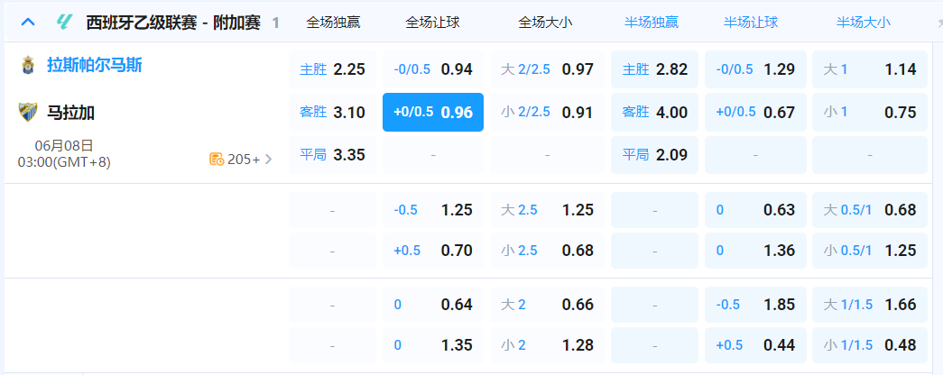Expand more markets with the 205+ arrow

click(268, 160)
